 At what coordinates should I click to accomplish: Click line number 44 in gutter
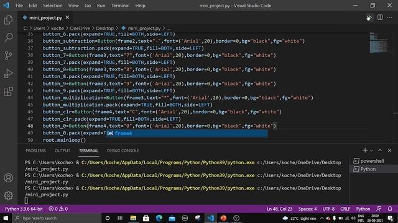point(30,98)
